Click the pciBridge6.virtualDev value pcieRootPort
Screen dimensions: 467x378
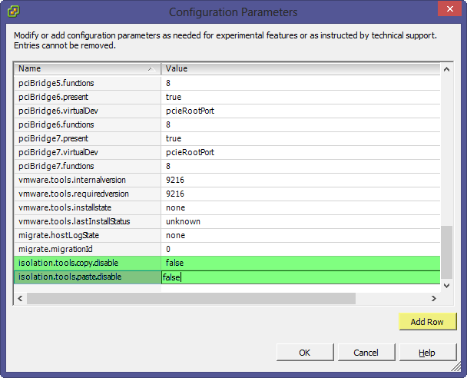[x=300, y=111]
